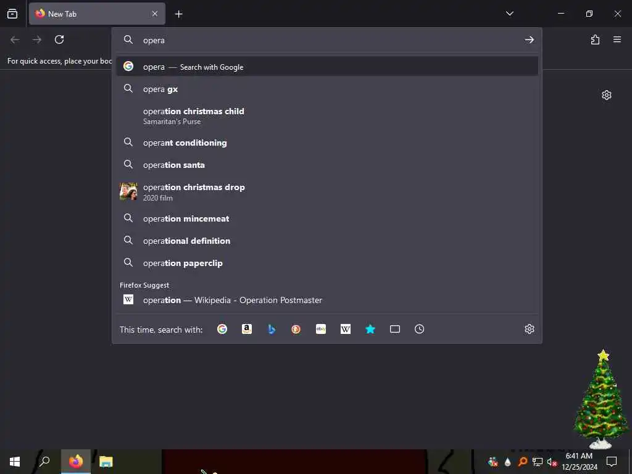Reload the current page
This screenshot has width=632, height=474.
tap(59, 39)
